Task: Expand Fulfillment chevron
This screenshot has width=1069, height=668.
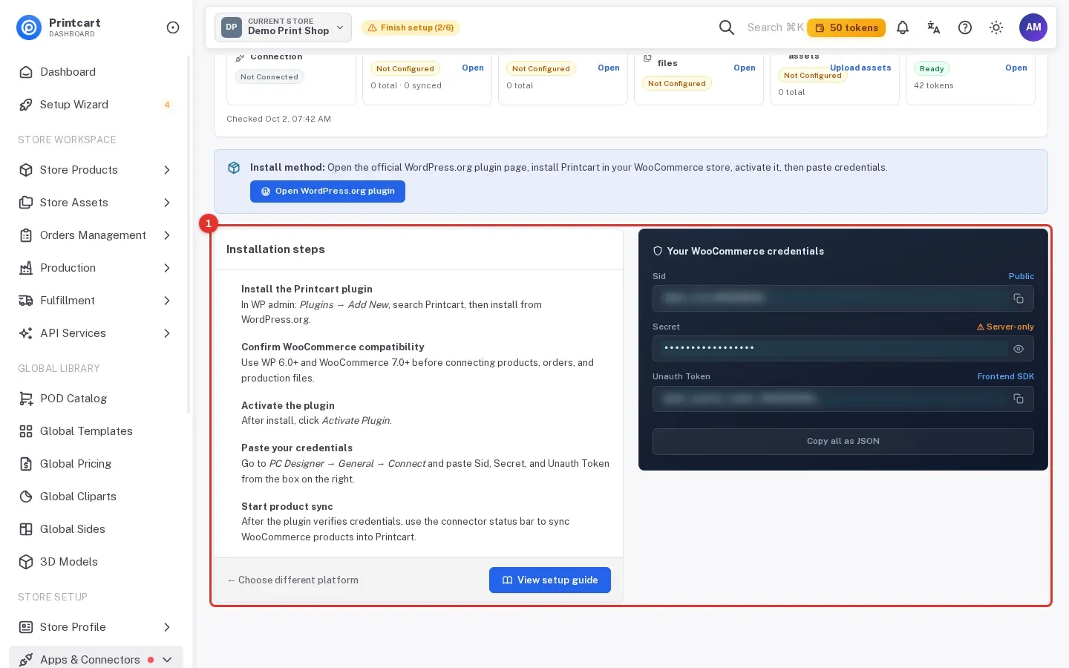Action: click(x=167, y=301)
